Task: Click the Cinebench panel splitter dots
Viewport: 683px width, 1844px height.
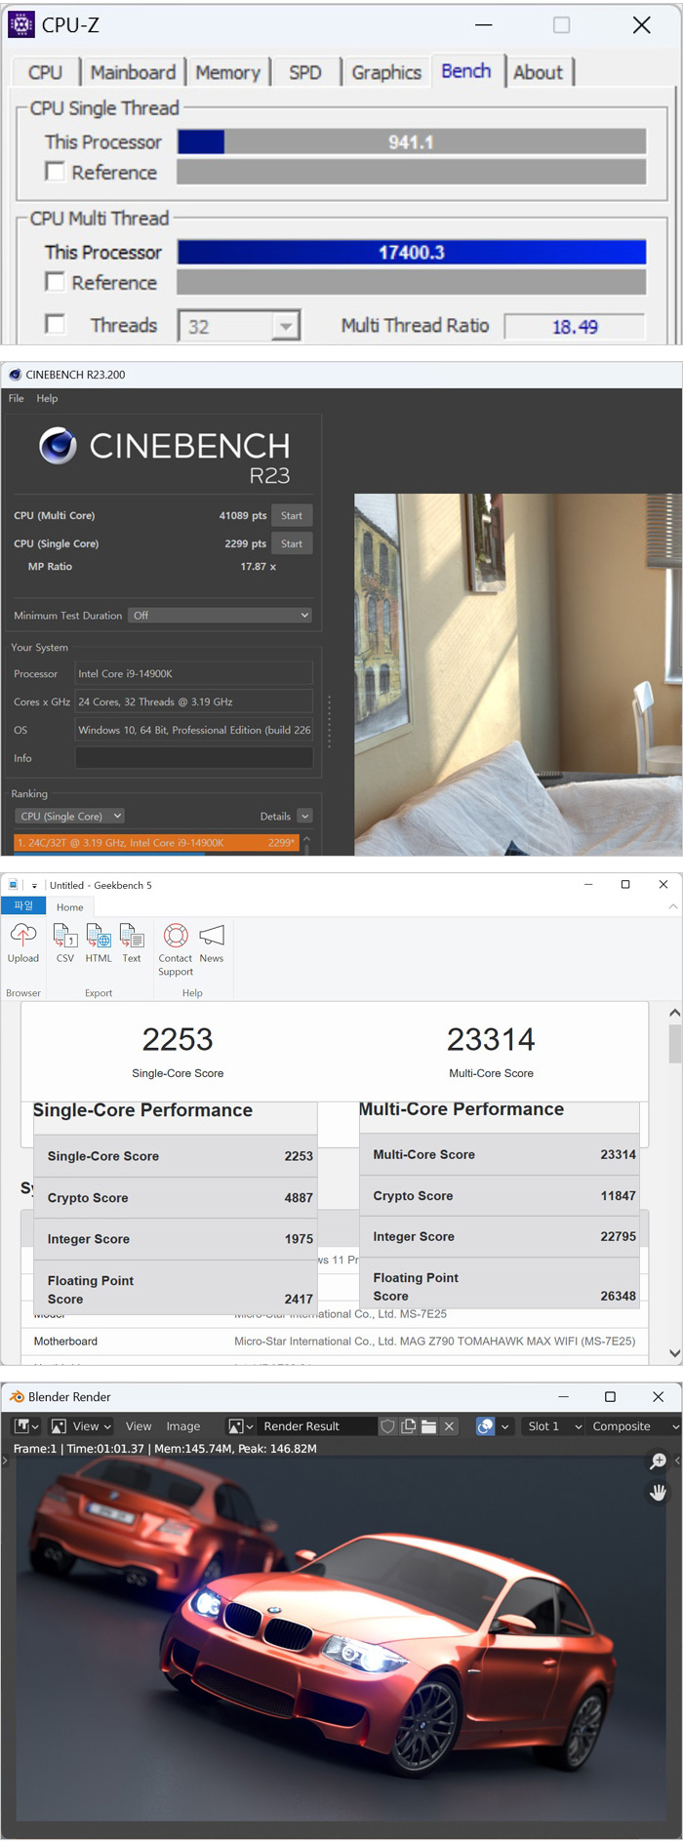Action: 329,721
